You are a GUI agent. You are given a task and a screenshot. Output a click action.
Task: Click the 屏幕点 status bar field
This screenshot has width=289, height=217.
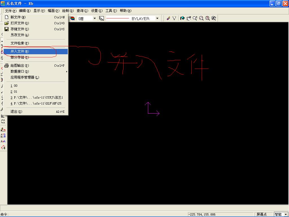(x=263, y=214)
